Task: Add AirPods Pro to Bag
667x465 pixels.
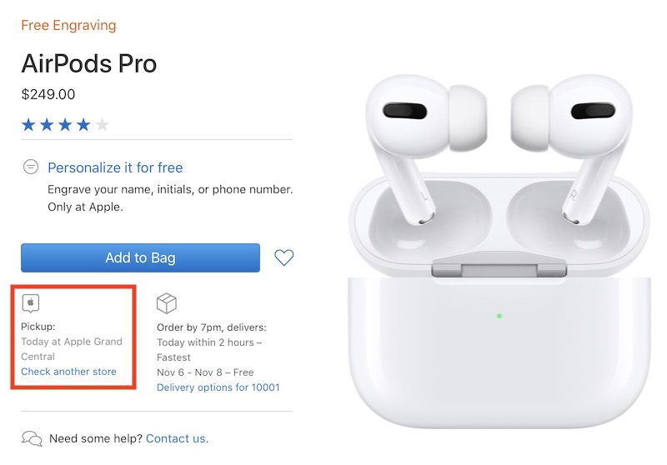Action: coord(140,257)
